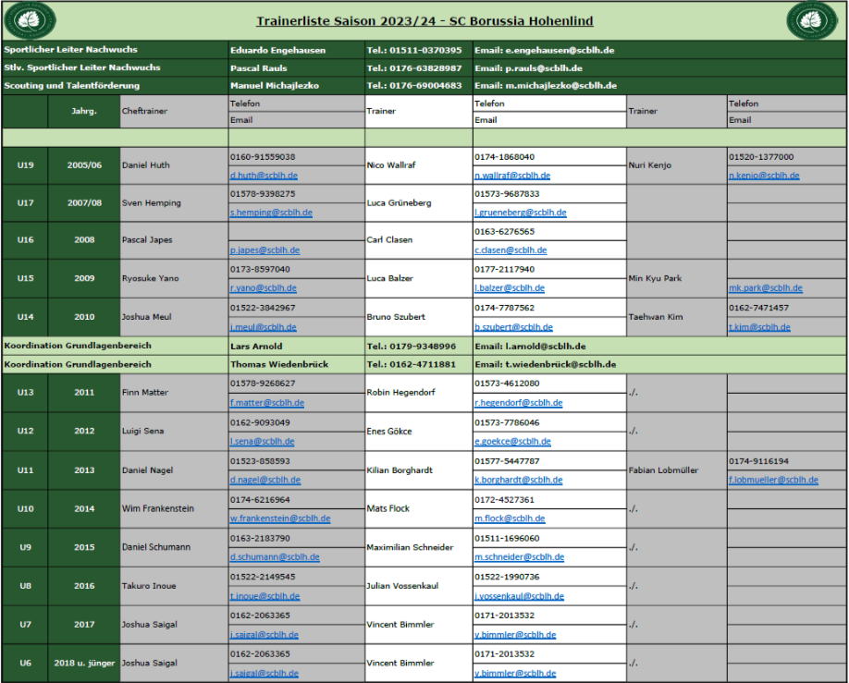Screen dimensions: 849x683
Task: Select phone cell 01522-1990736
Action: (549, 577)
